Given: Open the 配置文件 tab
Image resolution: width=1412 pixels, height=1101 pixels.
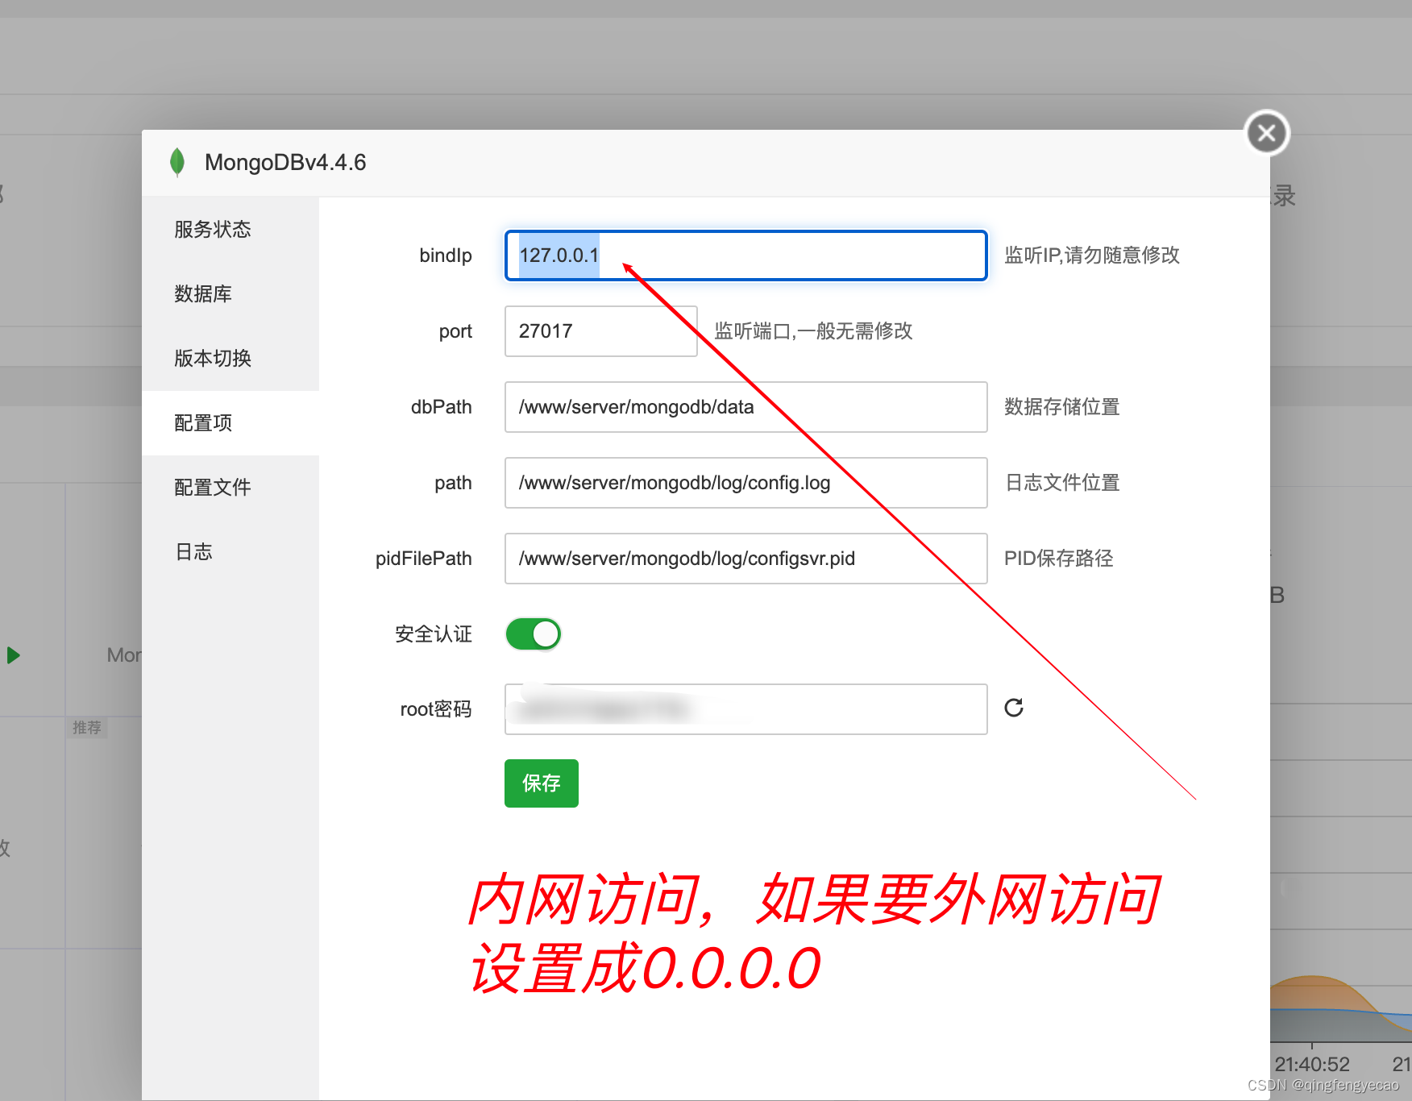Looking at the screenshot, I should pyautogui.click(x=230, y=488).
